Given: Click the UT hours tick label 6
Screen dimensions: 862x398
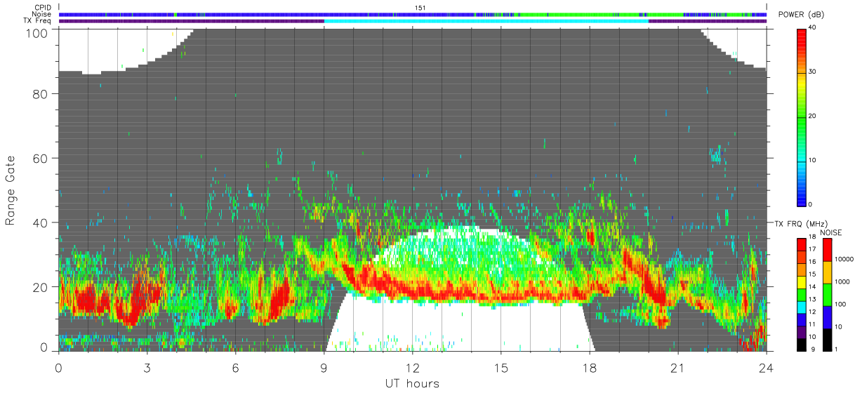Looking at the screenshot, I should (235, 368).
